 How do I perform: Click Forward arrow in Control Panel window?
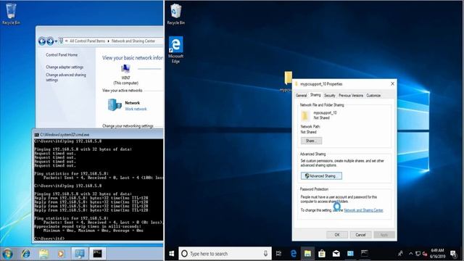pyautogui.click(x=50, y=41)
